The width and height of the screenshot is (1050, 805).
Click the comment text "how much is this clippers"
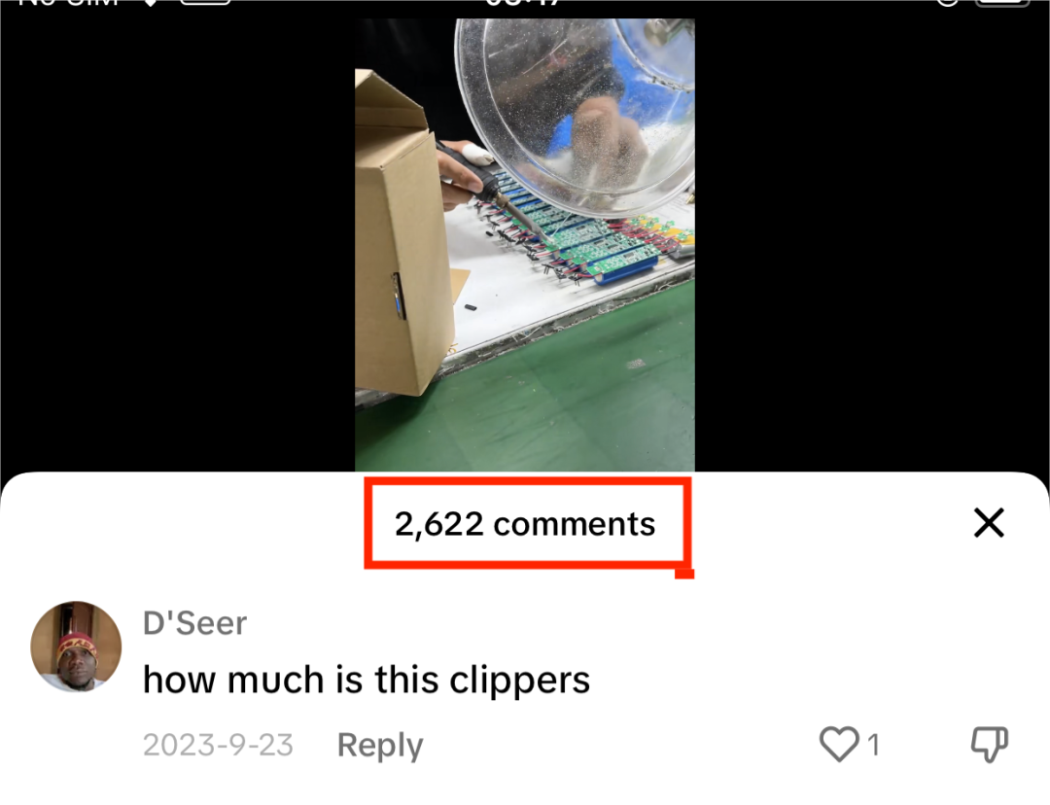tap(367, 680)
